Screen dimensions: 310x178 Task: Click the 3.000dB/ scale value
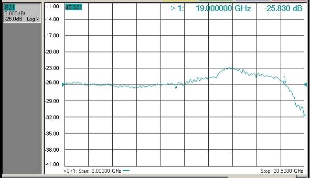[15, 14]
